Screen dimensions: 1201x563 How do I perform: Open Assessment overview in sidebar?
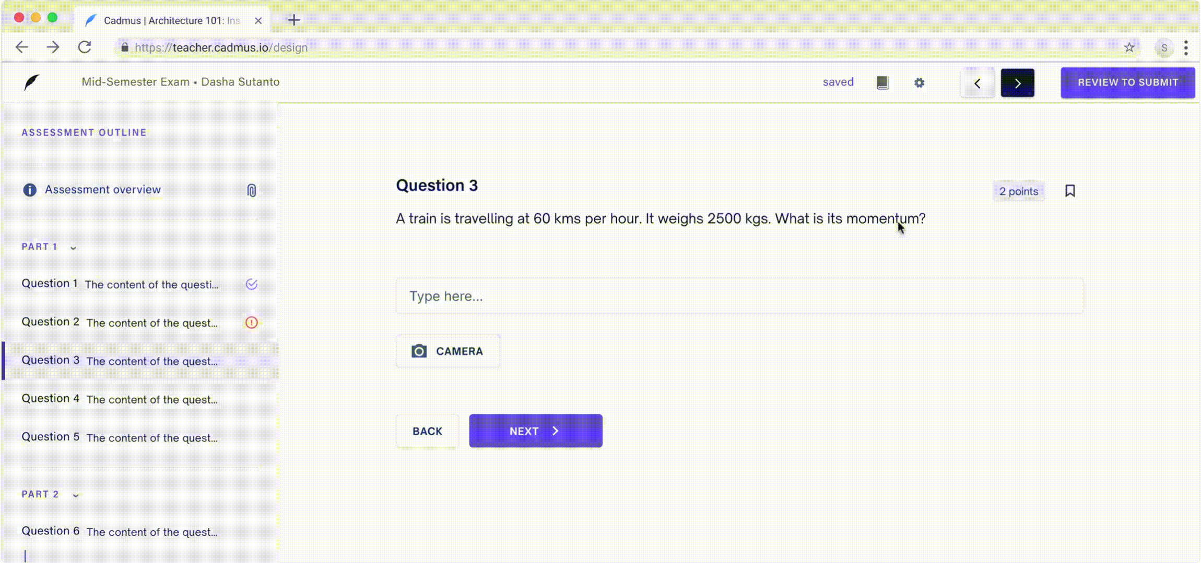click(x=102, y=190)
